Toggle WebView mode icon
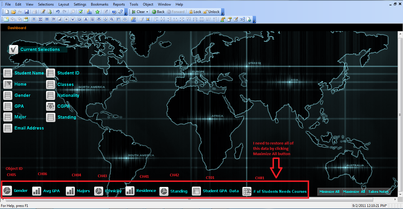This screenshot has height=209, width=403. (x=249, y=19)
